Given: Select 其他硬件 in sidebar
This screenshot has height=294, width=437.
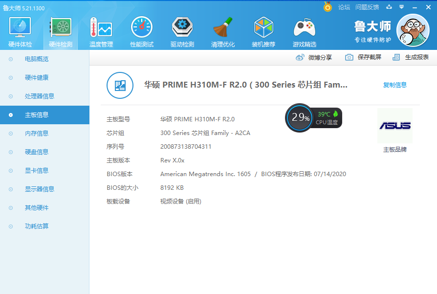Looking at the screenshot, I should coord(44,208).
